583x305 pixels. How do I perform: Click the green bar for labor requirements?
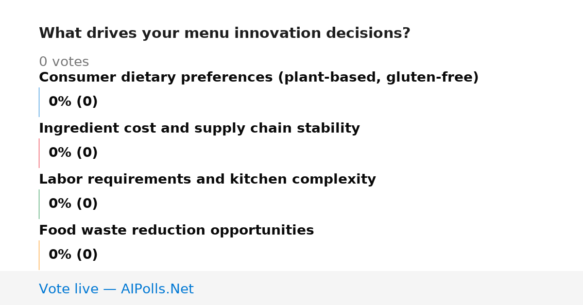pyautogui.click(x=39, y=204)
